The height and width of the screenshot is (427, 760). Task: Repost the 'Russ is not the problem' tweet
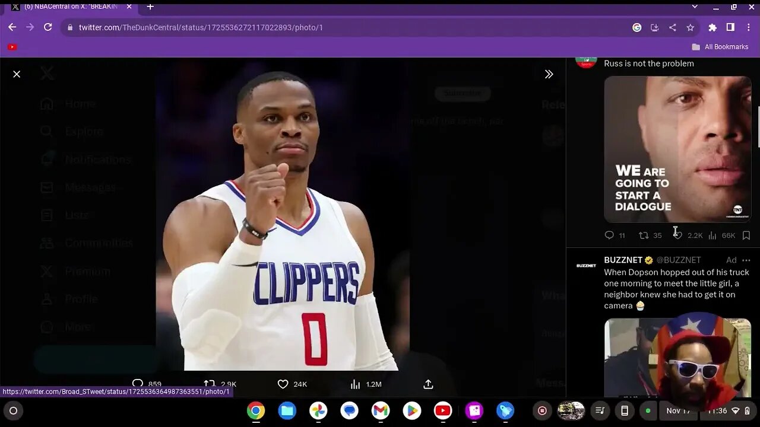click(644, 235)
